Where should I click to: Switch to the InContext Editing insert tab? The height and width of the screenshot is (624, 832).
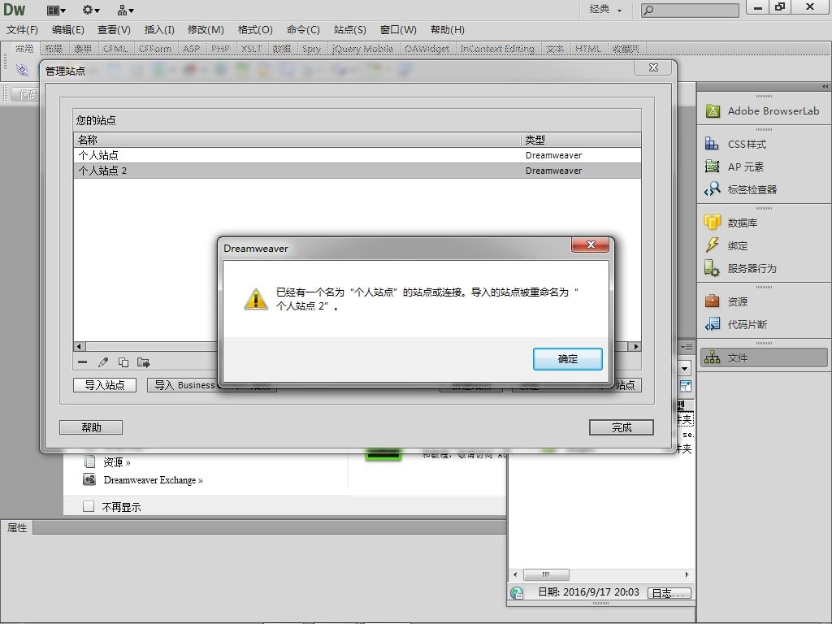(496, 49)
